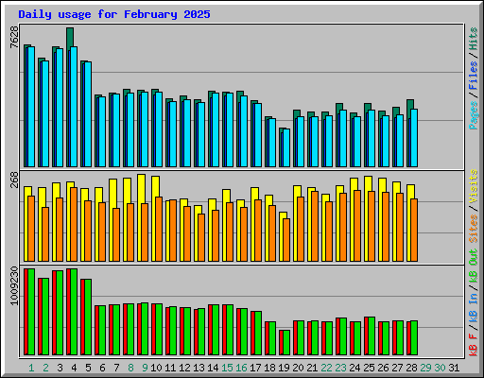Select day 19 on the x-axis
The height and width of the screenshot is (378, 484).
coord(284,368)
